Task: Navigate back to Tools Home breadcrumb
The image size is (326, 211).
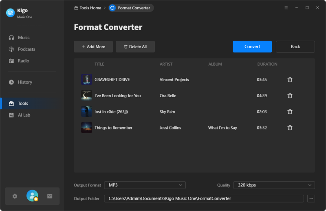Action: (88, 8)
